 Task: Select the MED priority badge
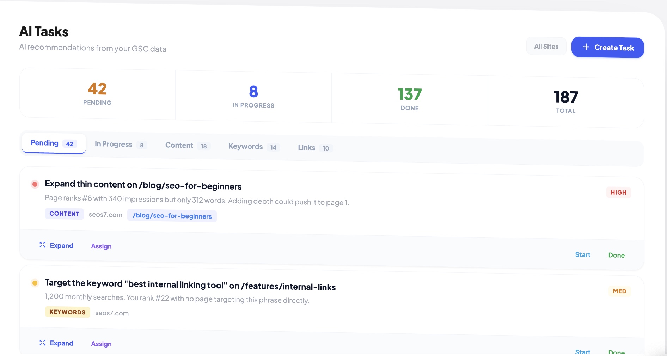click(619, 291)
